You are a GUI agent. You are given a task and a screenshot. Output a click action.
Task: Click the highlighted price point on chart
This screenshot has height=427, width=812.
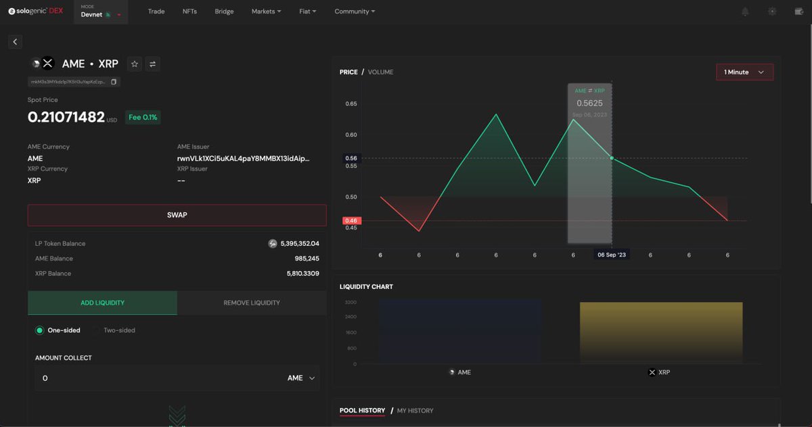pos(612,158)
